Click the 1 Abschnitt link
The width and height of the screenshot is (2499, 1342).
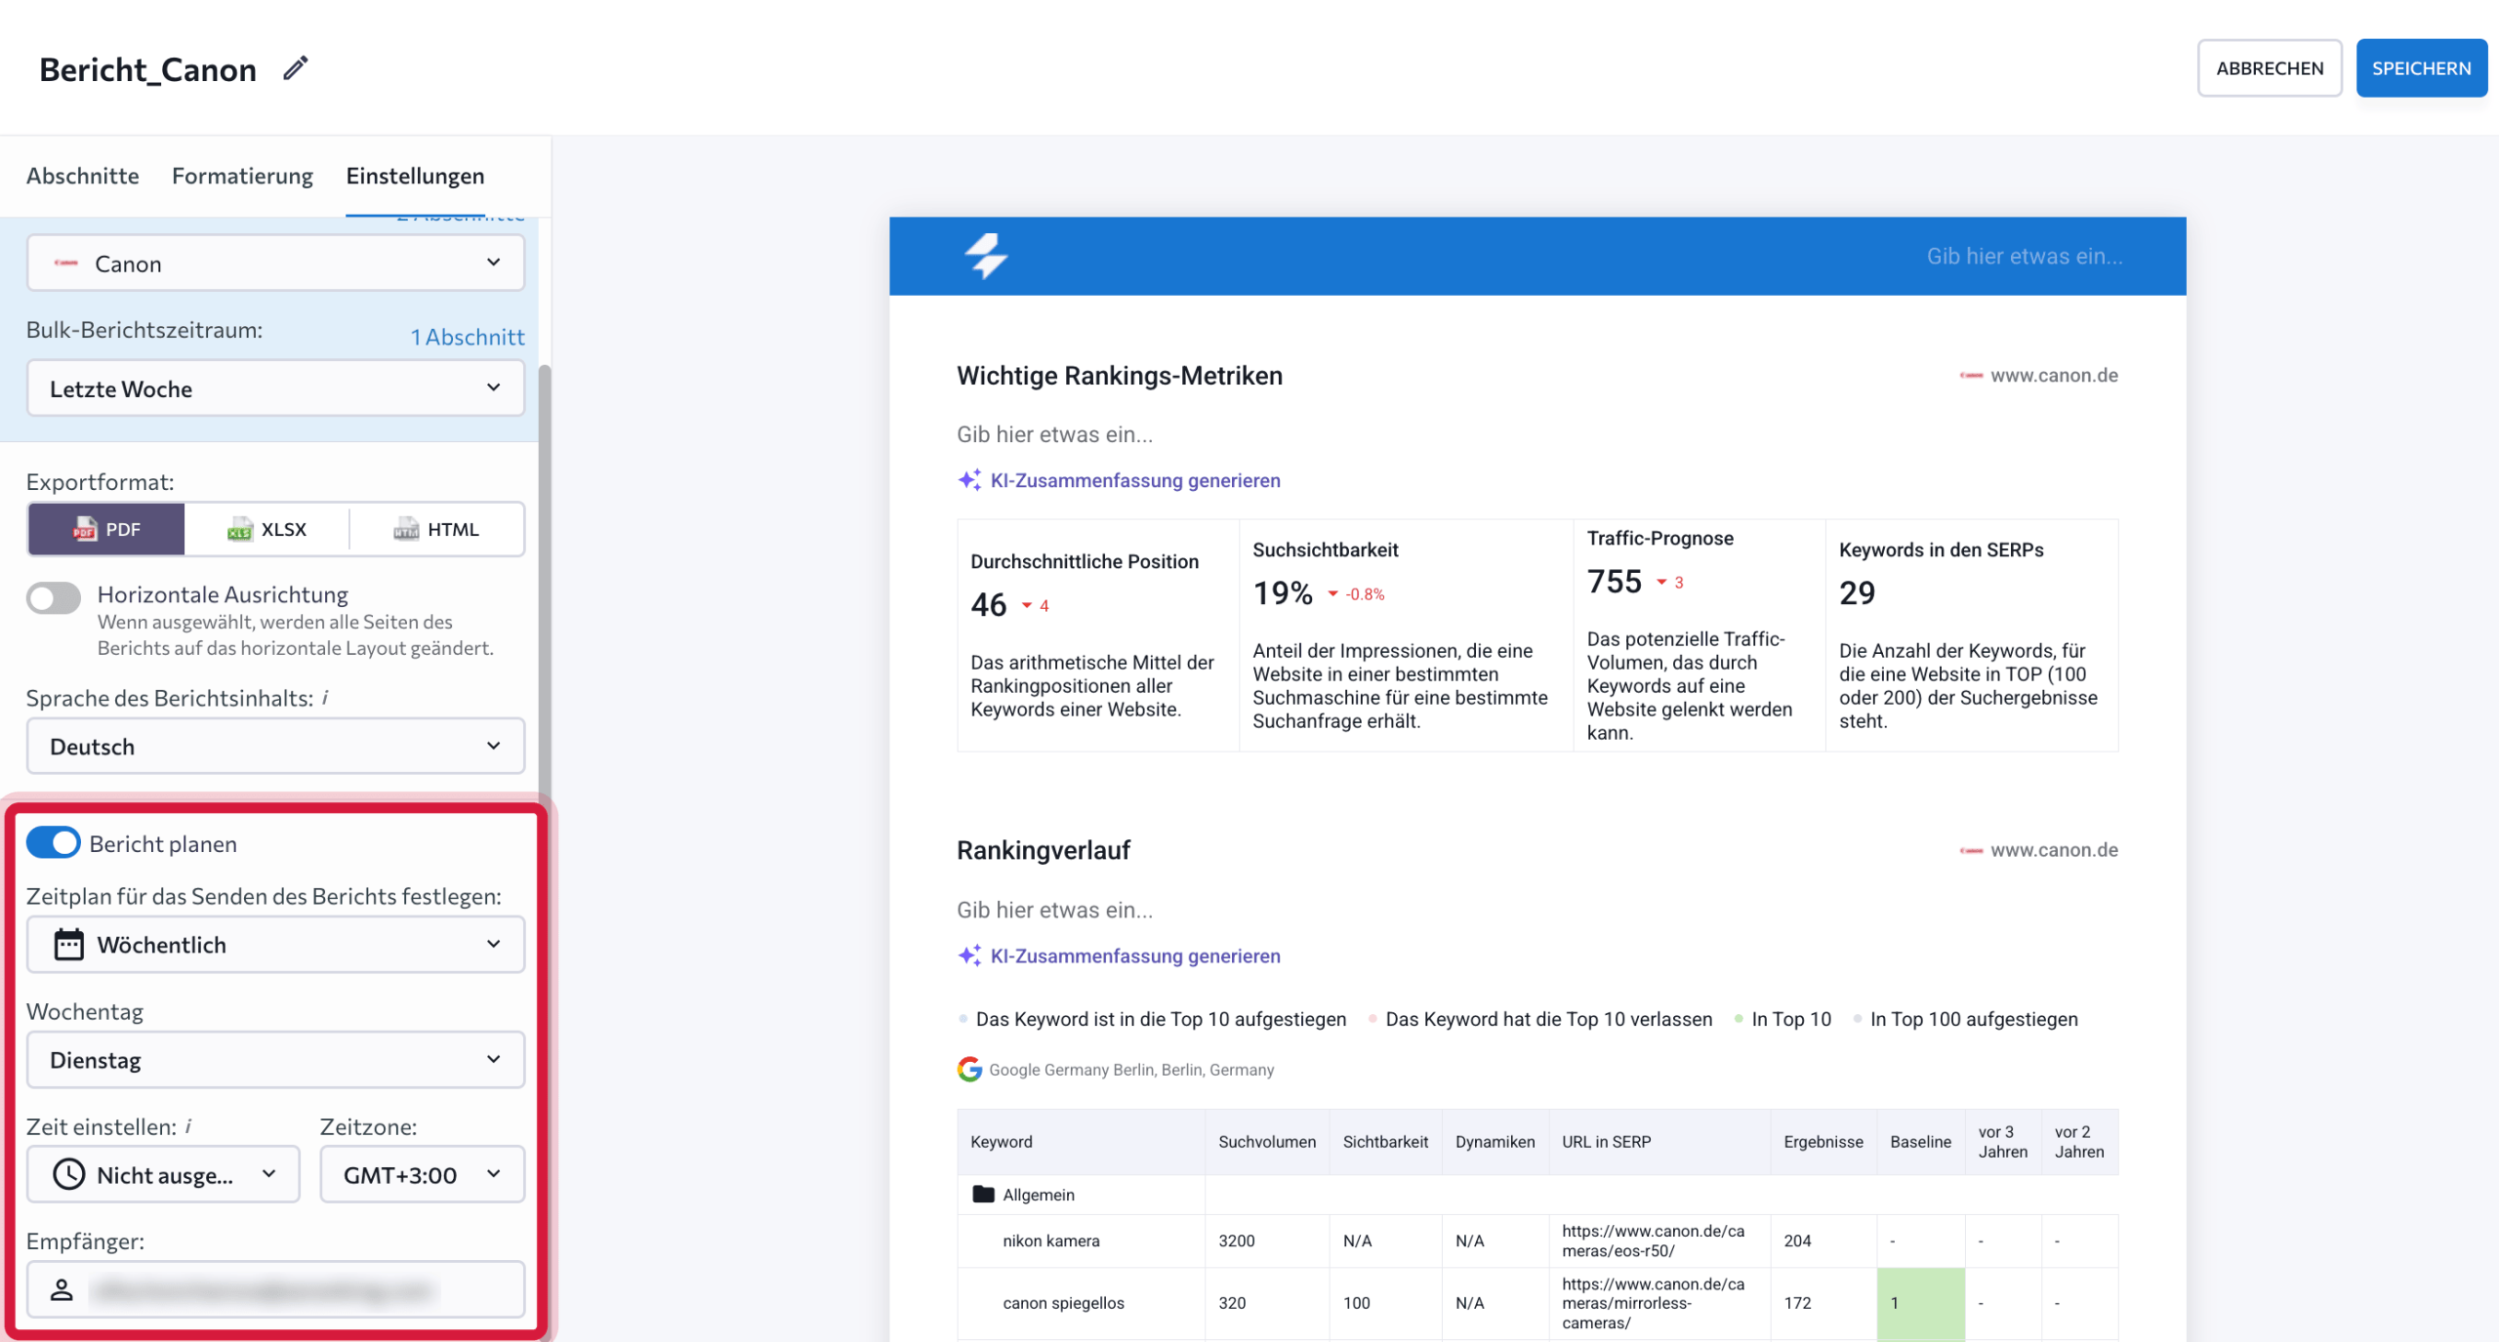(x=468, y=337)
